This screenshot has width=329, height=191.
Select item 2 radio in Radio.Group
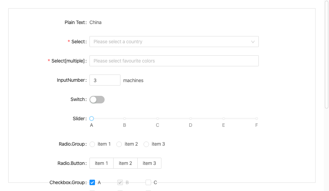click(119, 144)
